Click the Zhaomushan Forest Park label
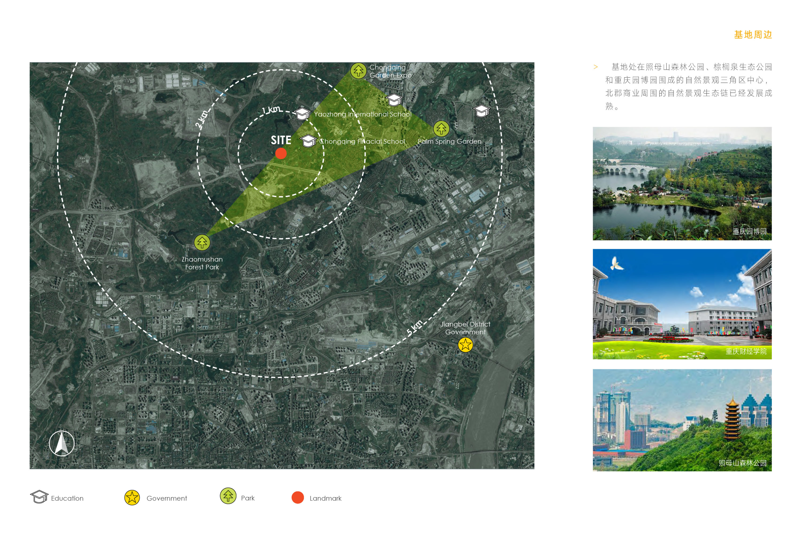Image resolution: width=802 pixels, height=535 pixels. (202, 263)
